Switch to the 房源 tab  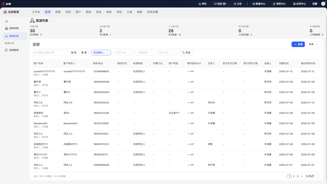pos(58,12)
